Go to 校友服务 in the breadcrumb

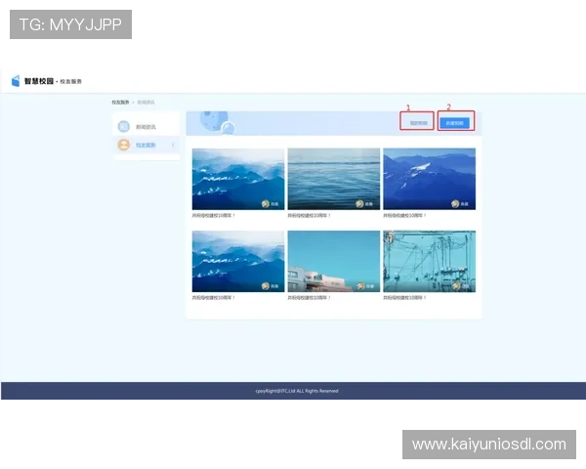(120, 102)
